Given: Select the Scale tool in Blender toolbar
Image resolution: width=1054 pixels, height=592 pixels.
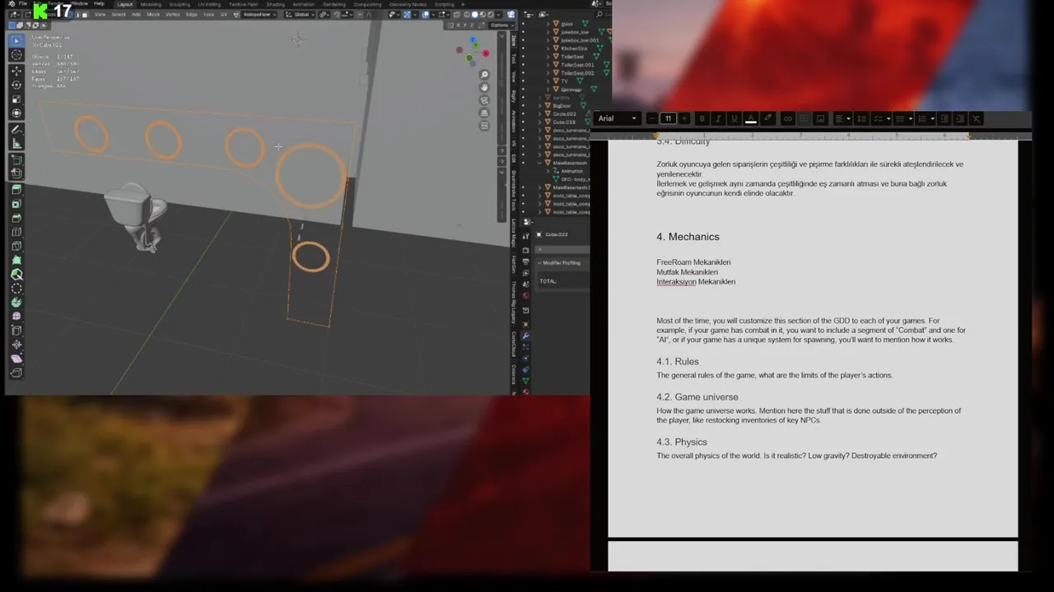Looking at the screenshot, I should click(x=16, y=98).
